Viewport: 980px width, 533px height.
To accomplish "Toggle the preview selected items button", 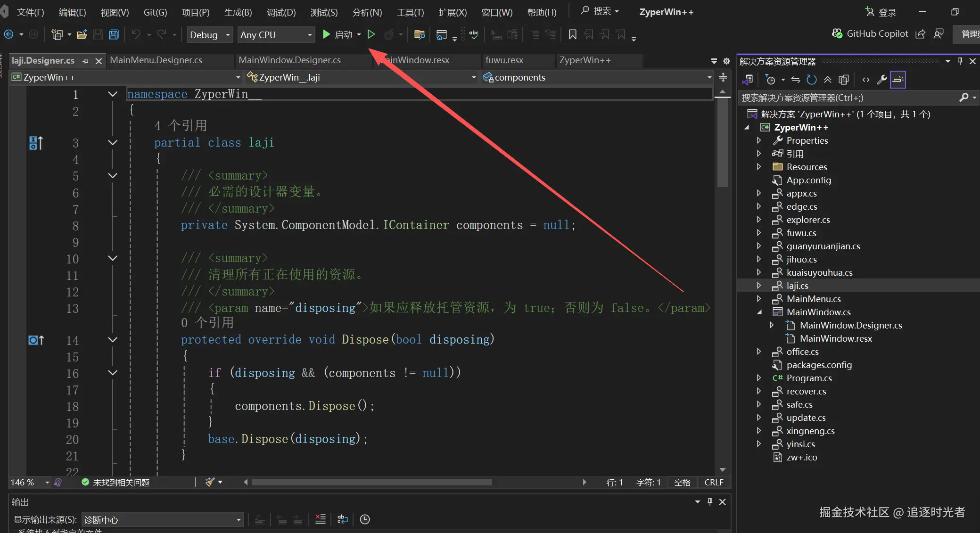I will coord(898,80).
